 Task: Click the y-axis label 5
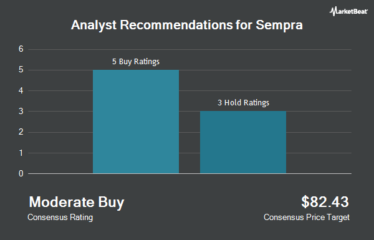21,70
